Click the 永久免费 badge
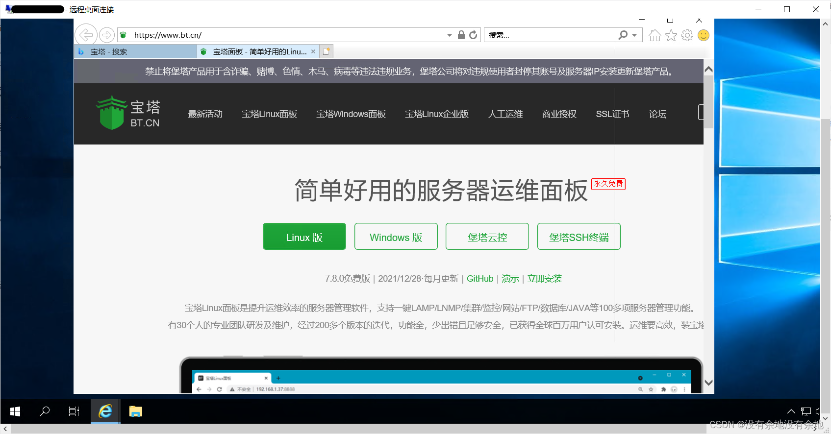 [x=608, y=184]
